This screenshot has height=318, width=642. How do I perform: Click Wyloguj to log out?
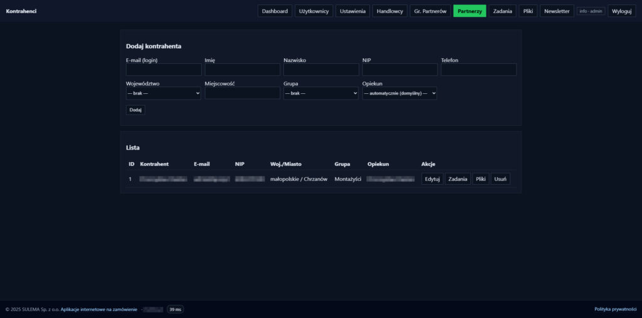tap(621, 11)
